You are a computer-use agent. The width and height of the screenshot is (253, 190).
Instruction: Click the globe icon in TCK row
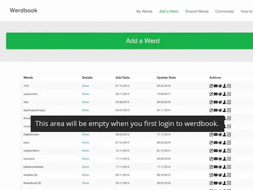220,86
